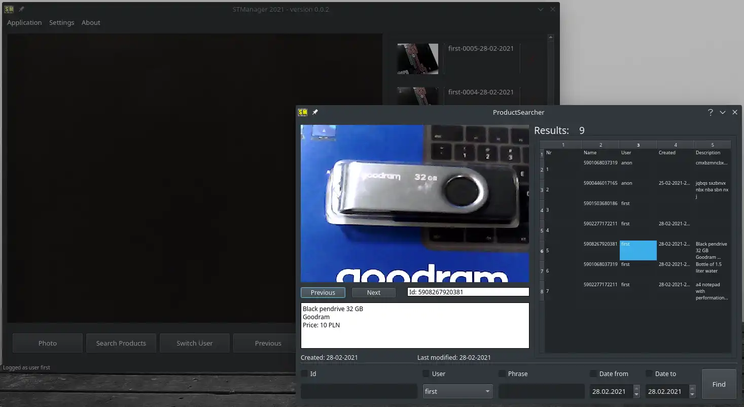744x407 pixels.
Task: Select column header 5 in results table
Action: pyautogui.click(x=713, y=145)
